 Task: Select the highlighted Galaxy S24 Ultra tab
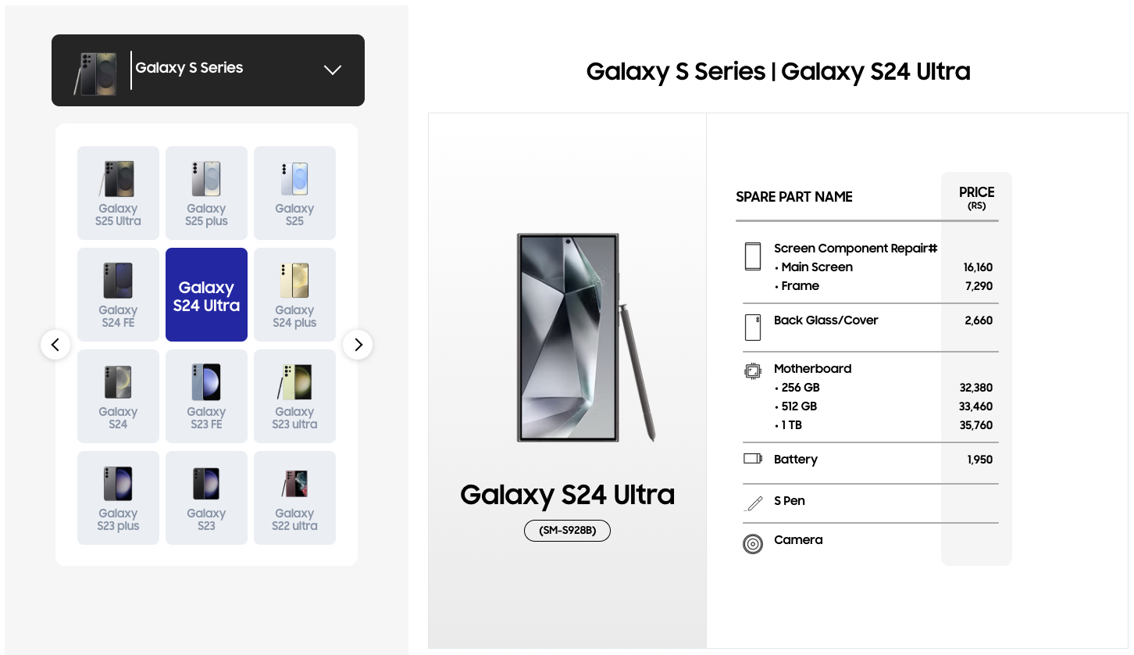[206, 295]
